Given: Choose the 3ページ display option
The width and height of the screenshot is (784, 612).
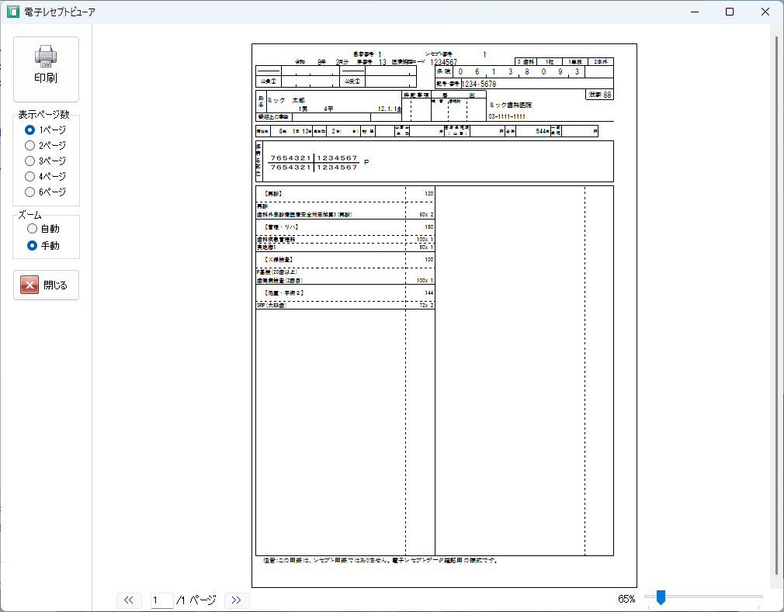Looking at the screenshot, I should point(30,161).
